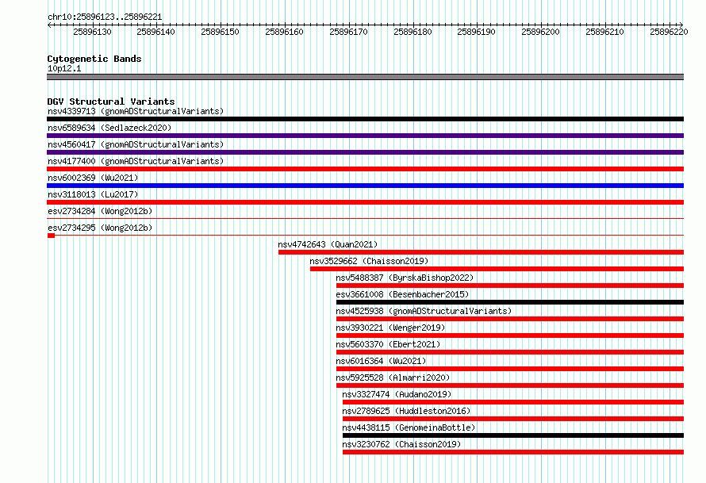Click the red nsv3230762 variant bar
The height and width of the screenshot is (483, 706).
point(513,452)
